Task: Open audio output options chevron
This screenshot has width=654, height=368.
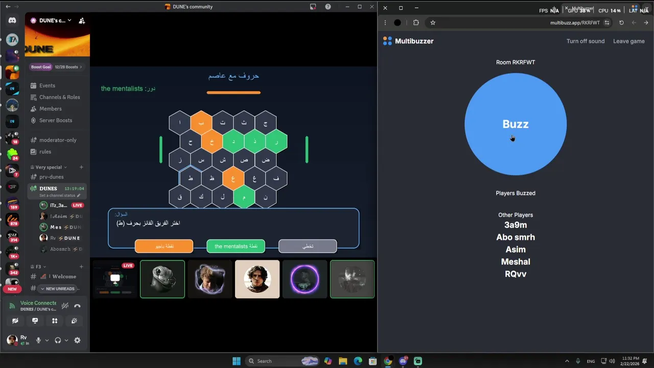Action: coord(66,340)
